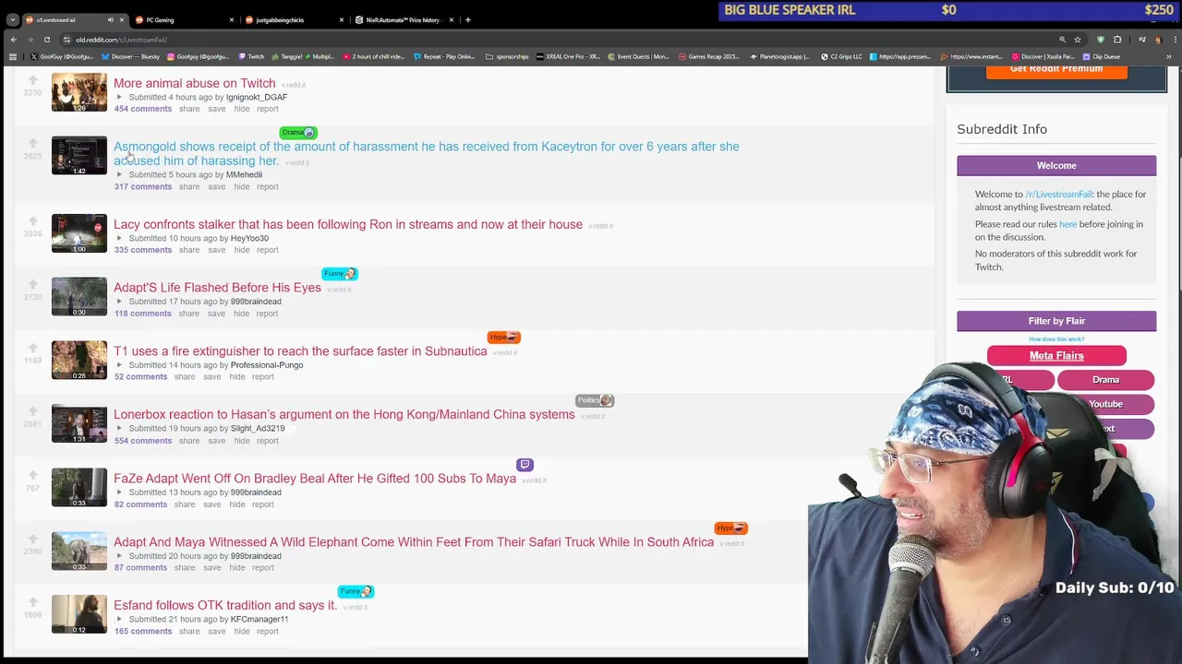Switch to the PC Gaming tab

point(184,19)
